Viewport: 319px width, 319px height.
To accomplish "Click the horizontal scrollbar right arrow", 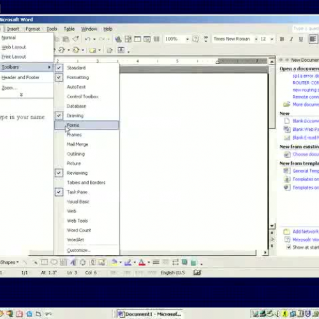I will point(265,253).
